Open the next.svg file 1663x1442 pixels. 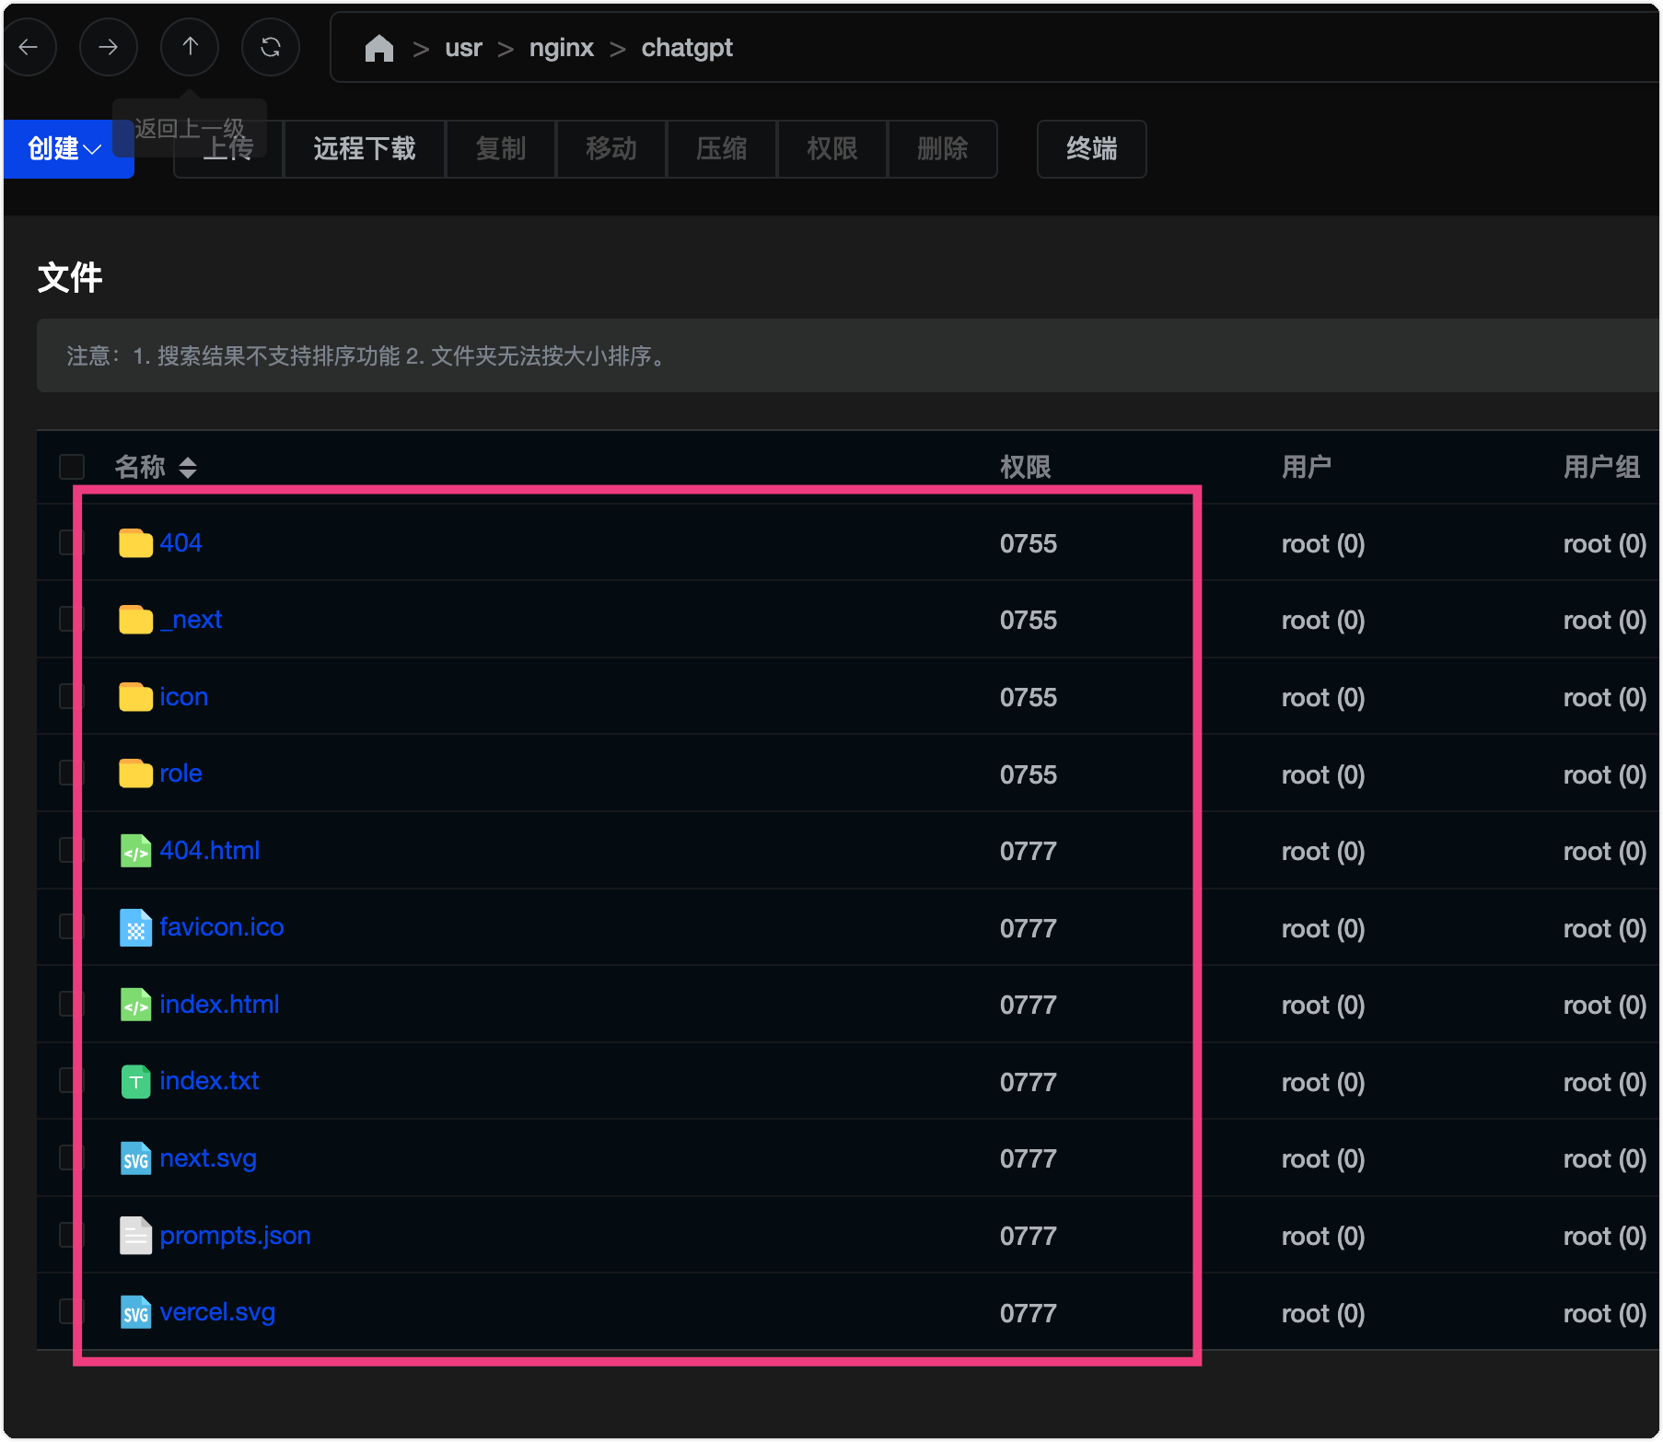[208, 1158]
